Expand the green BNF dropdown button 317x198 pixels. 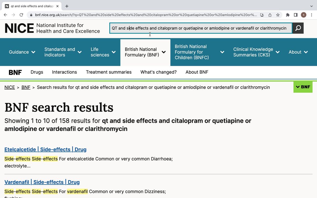303,87
